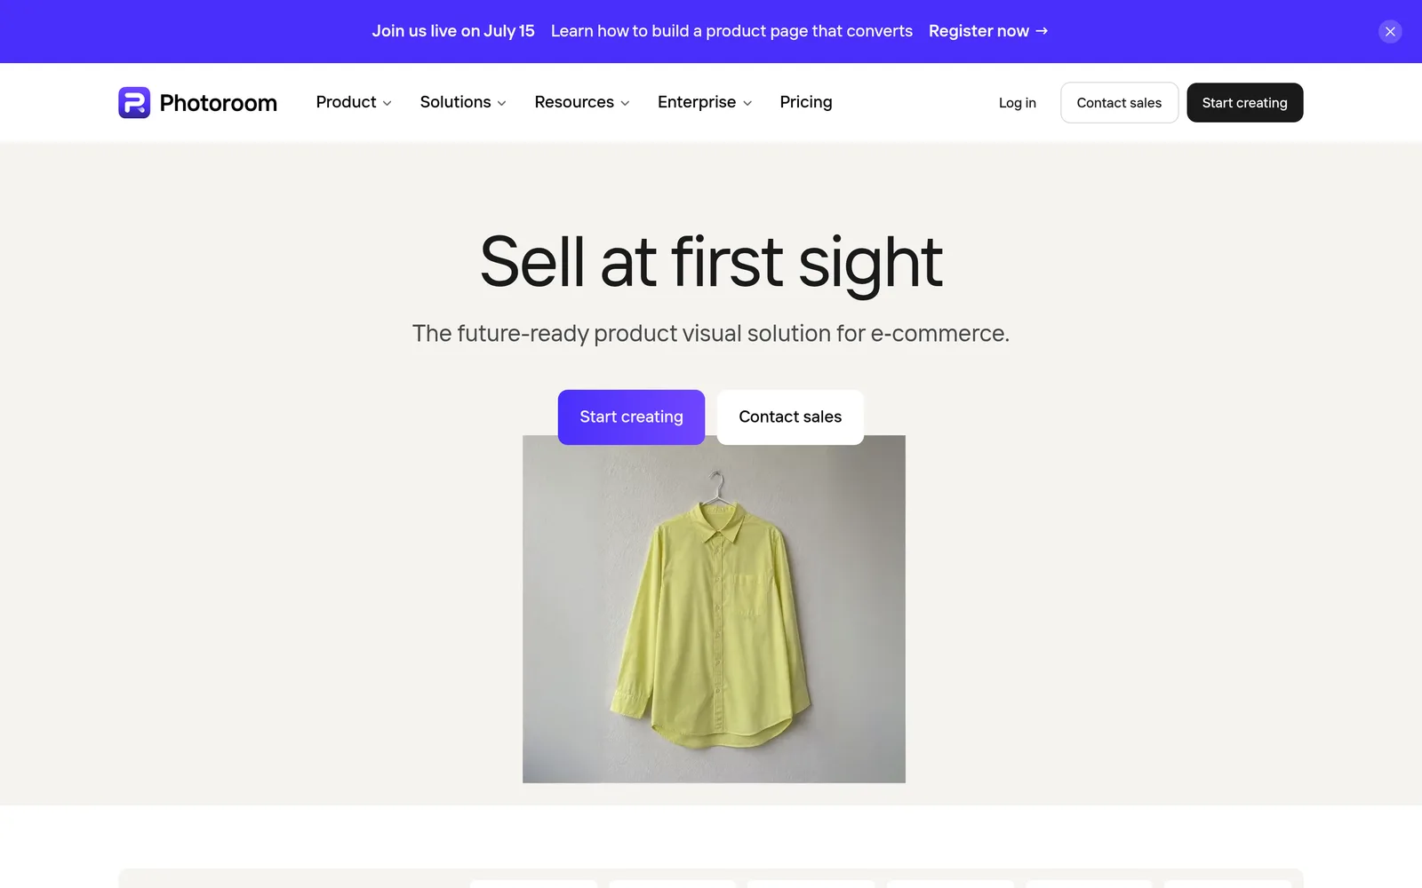Screen dimensions: 1422x888
Task: Click the Register now link
Action: (x=979, y=31)
